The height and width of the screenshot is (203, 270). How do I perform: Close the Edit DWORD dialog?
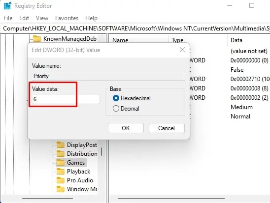pos(182,50)
